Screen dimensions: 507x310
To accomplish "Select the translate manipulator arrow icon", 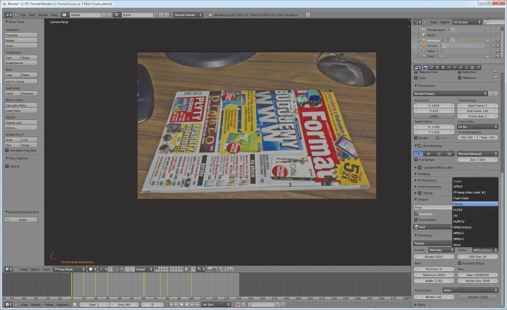I will point(122,269).
